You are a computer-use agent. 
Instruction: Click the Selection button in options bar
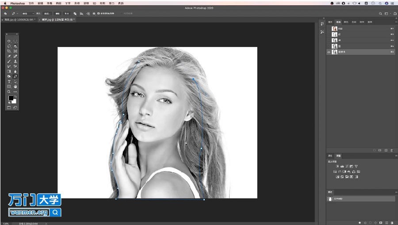[x=47, y=13]
